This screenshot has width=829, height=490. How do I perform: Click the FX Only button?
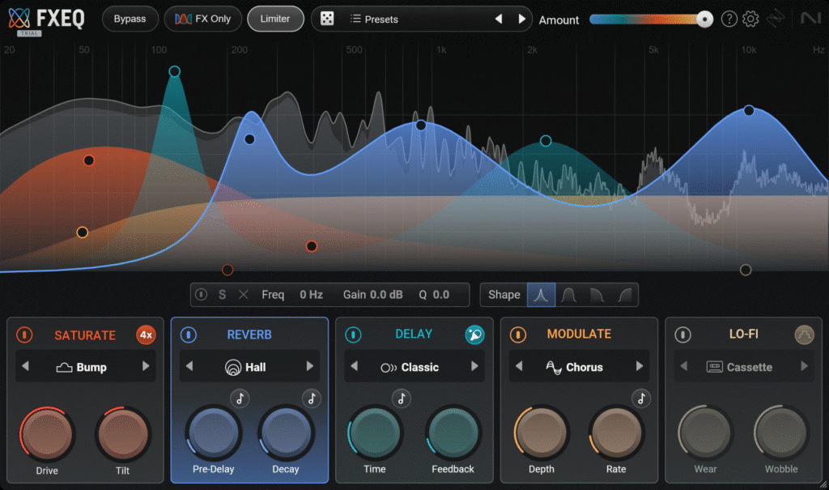click(203, 19)
